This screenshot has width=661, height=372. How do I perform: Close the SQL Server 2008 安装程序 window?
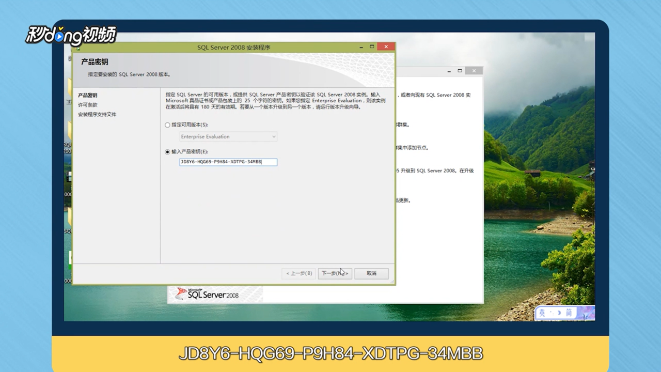(386, 47)
